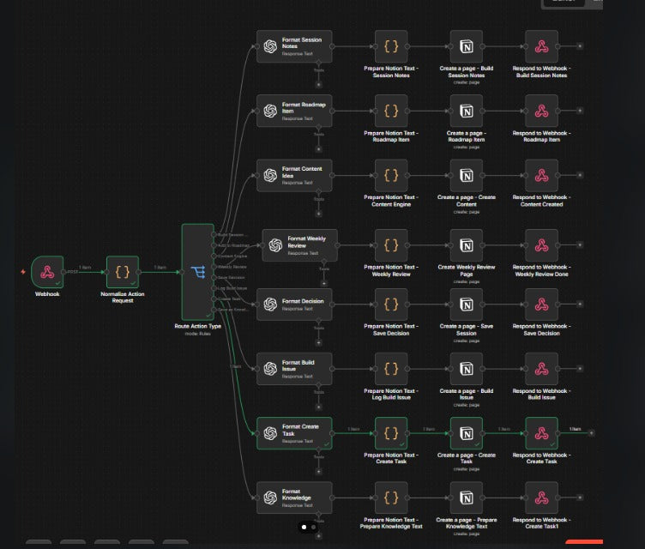Select the Webhook trigger node
The width and height of the screenshot is (645, 549).
47,272
